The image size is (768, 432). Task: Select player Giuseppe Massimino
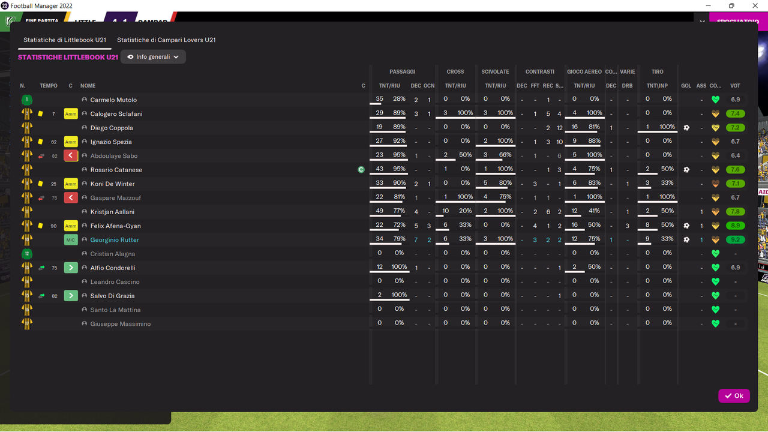(121, 324)
